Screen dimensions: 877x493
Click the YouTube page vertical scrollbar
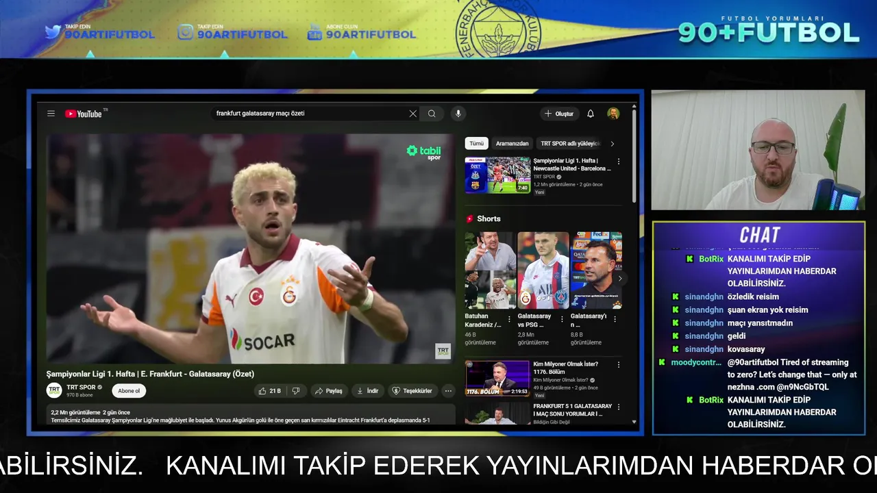click(634, 157)
